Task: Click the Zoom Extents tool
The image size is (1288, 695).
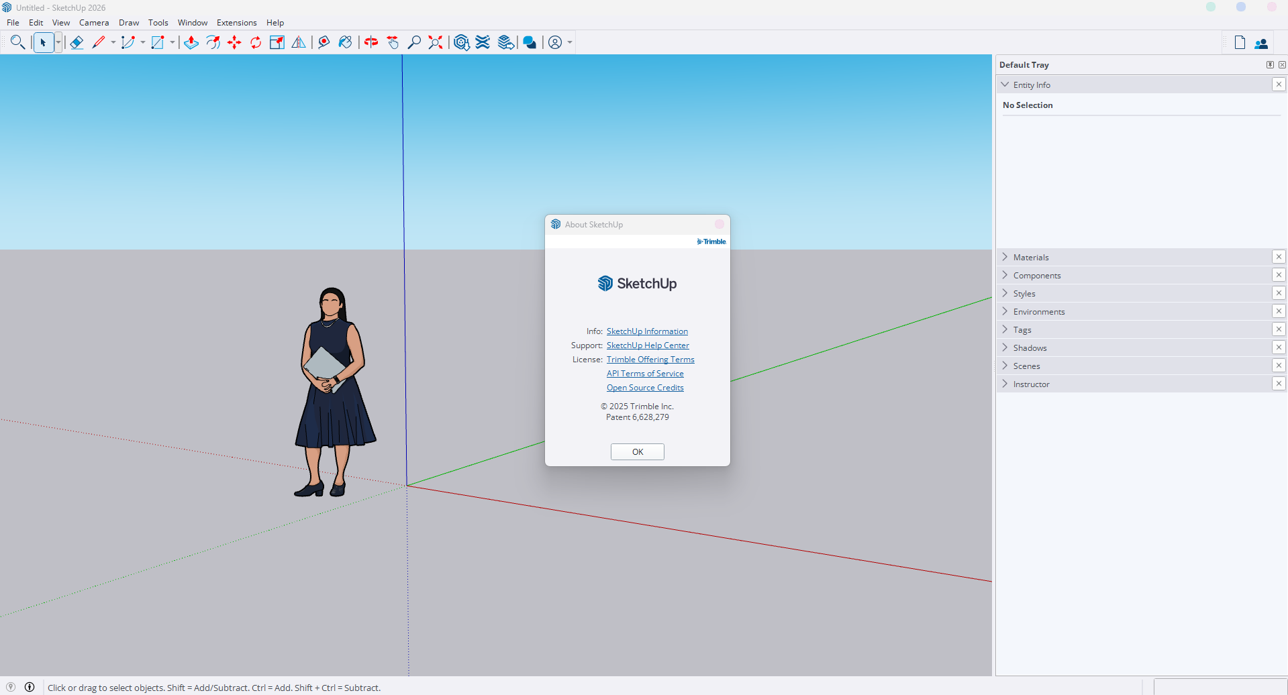Action: (436, 43)
